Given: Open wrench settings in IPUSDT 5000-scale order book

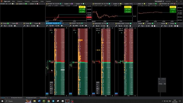Looking at the screenshot, I should click(47, 26).
